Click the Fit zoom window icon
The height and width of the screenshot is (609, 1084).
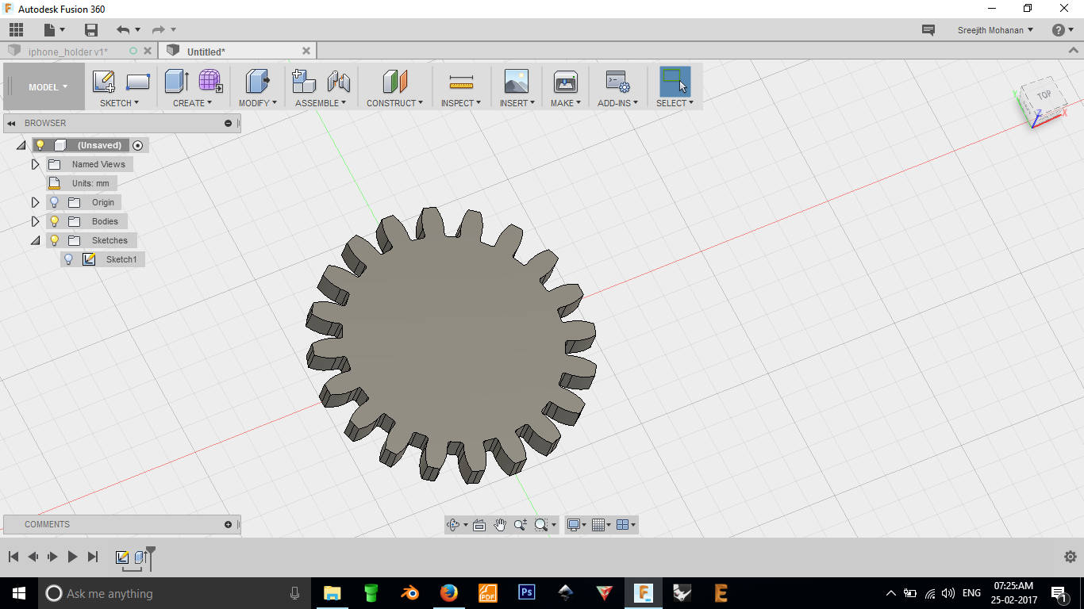pos(541,525)
